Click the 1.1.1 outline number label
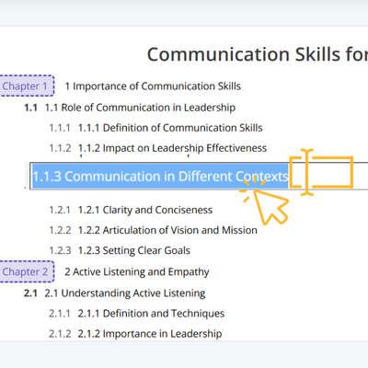368x368 pixels. tap(60, 128)
